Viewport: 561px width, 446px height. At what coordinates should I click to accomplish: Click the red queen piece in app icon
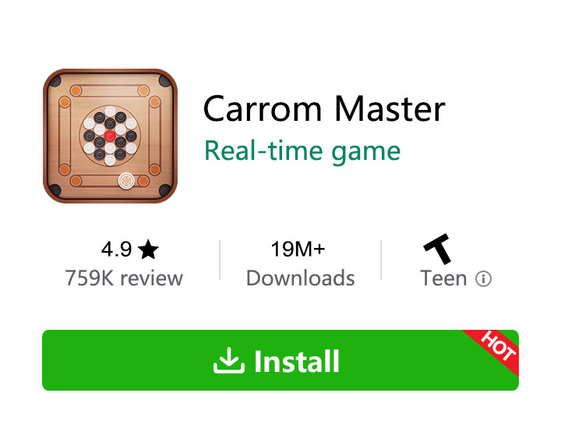[110, 136]
